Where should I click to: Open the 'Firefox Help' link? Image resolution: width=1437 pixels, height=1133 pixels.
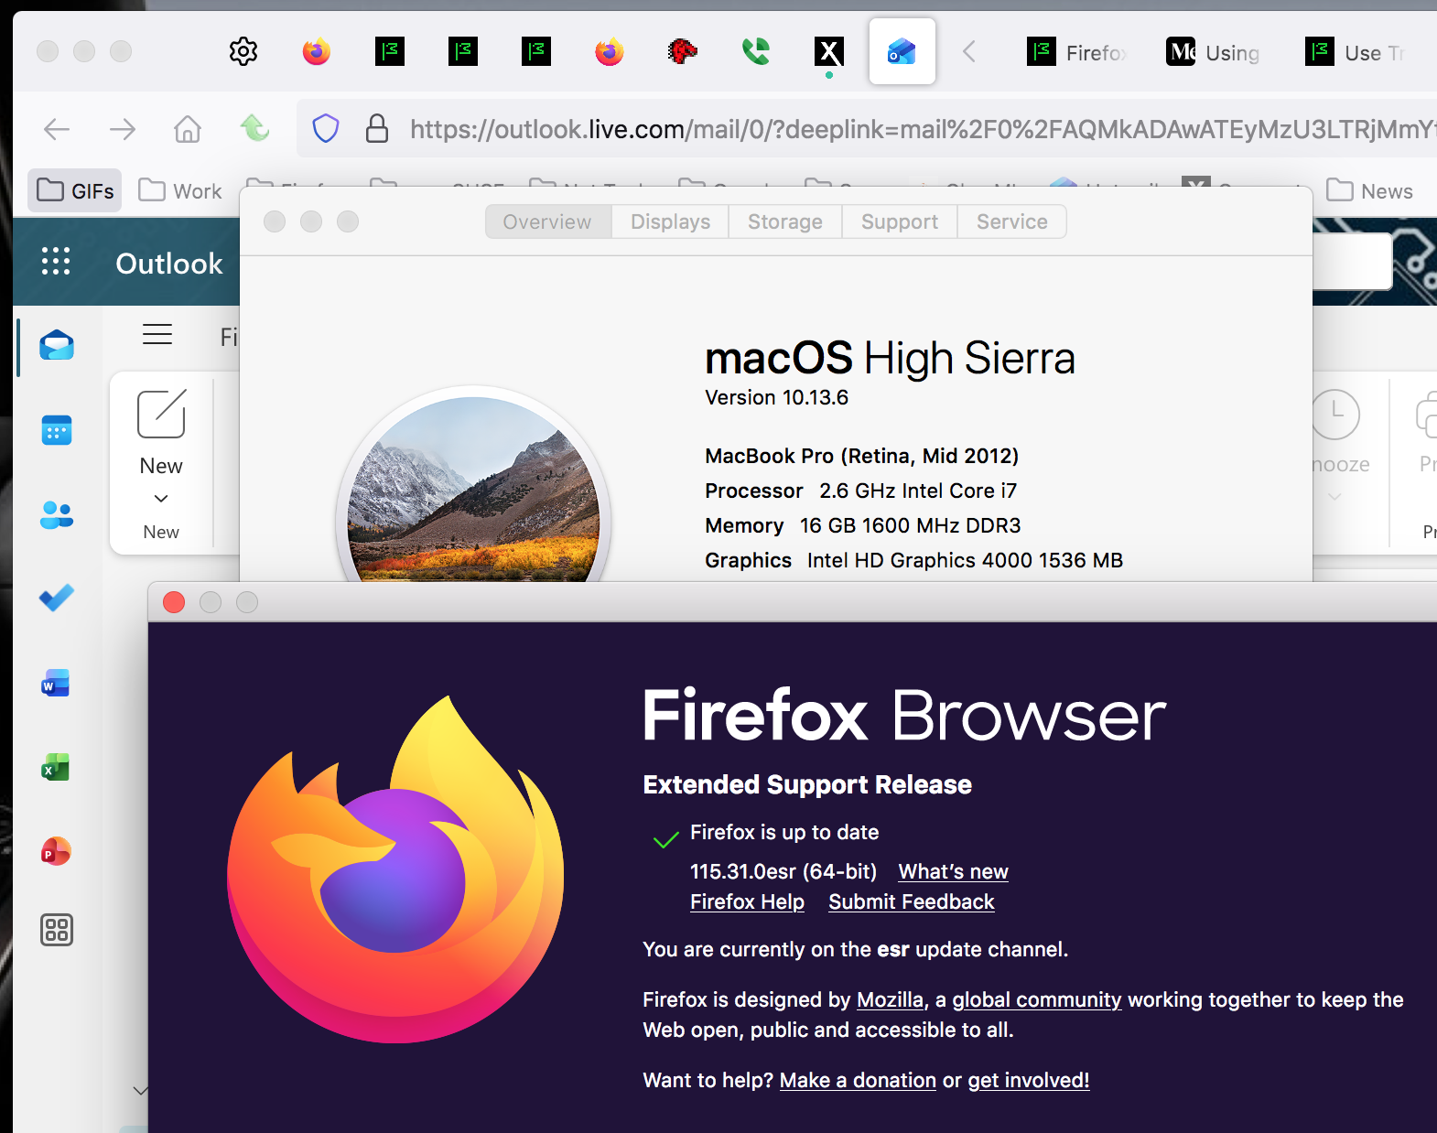(748, 901)
